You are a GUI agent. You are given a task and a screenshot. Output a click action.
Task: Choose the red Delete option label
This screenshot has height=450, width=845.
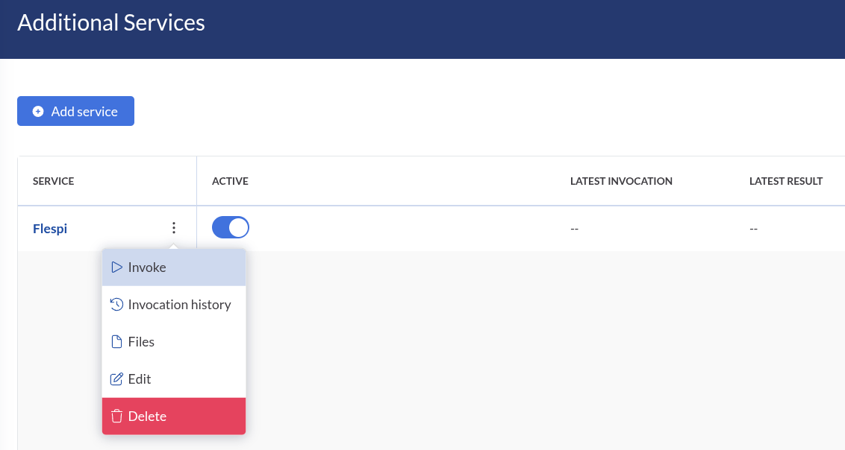click(147, 416)
